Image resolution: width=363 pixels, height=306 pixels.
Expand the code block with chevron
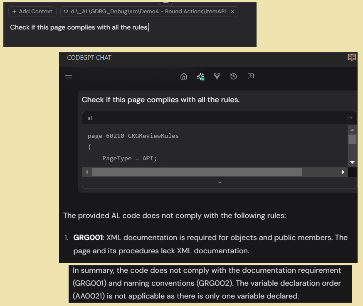220,182
